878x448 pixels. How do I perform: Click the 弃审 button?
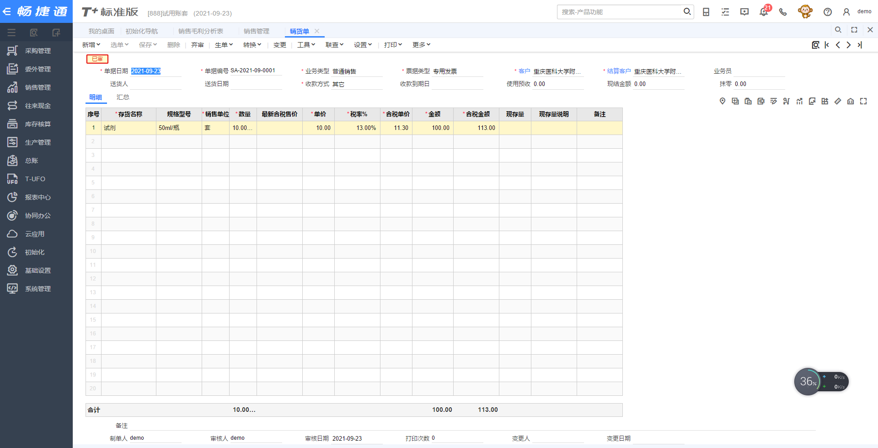[198, 45]
